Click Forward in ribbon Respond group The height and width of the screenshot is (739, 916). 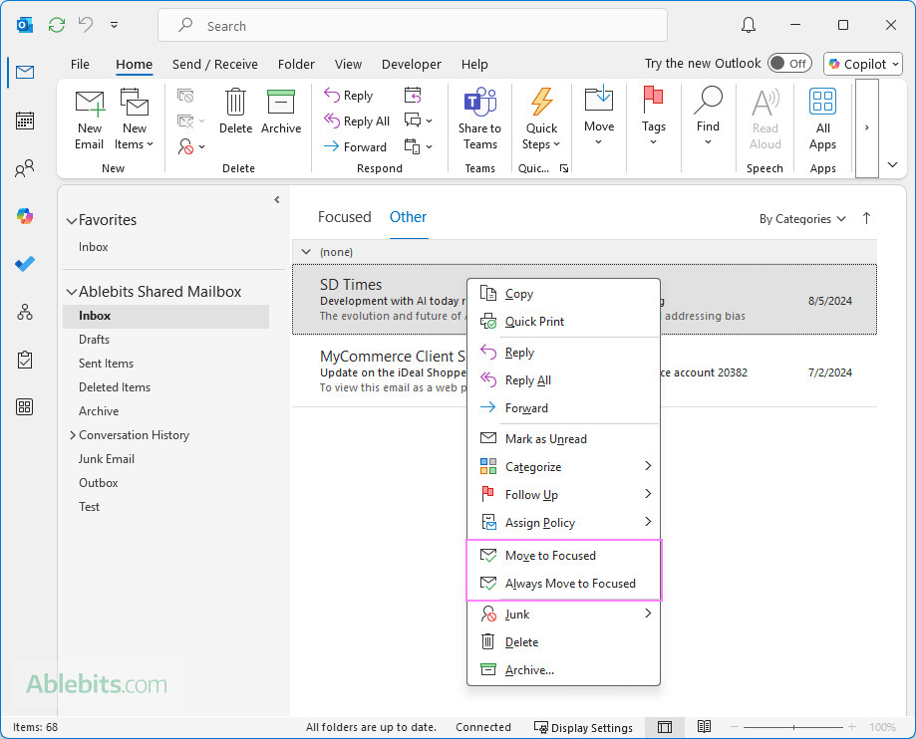click(355, 146)
